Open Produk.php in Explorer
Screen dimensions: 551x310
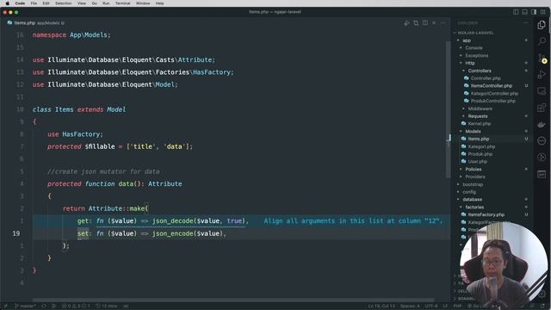pyautogui.click(x=480, y=154)
